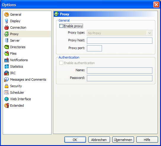The height and width of the screenshot is (146, 161).
Task: Click the Server tower icon
Action: pyautogui.click(x=7, y=40)
